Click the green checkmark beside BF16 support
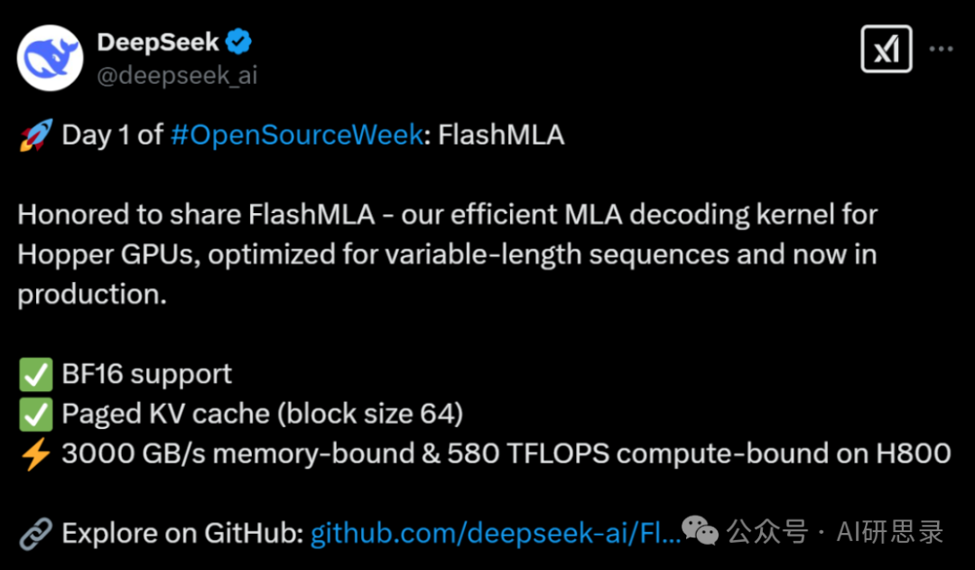Screen dimensions: 975x570 [35, 375]
